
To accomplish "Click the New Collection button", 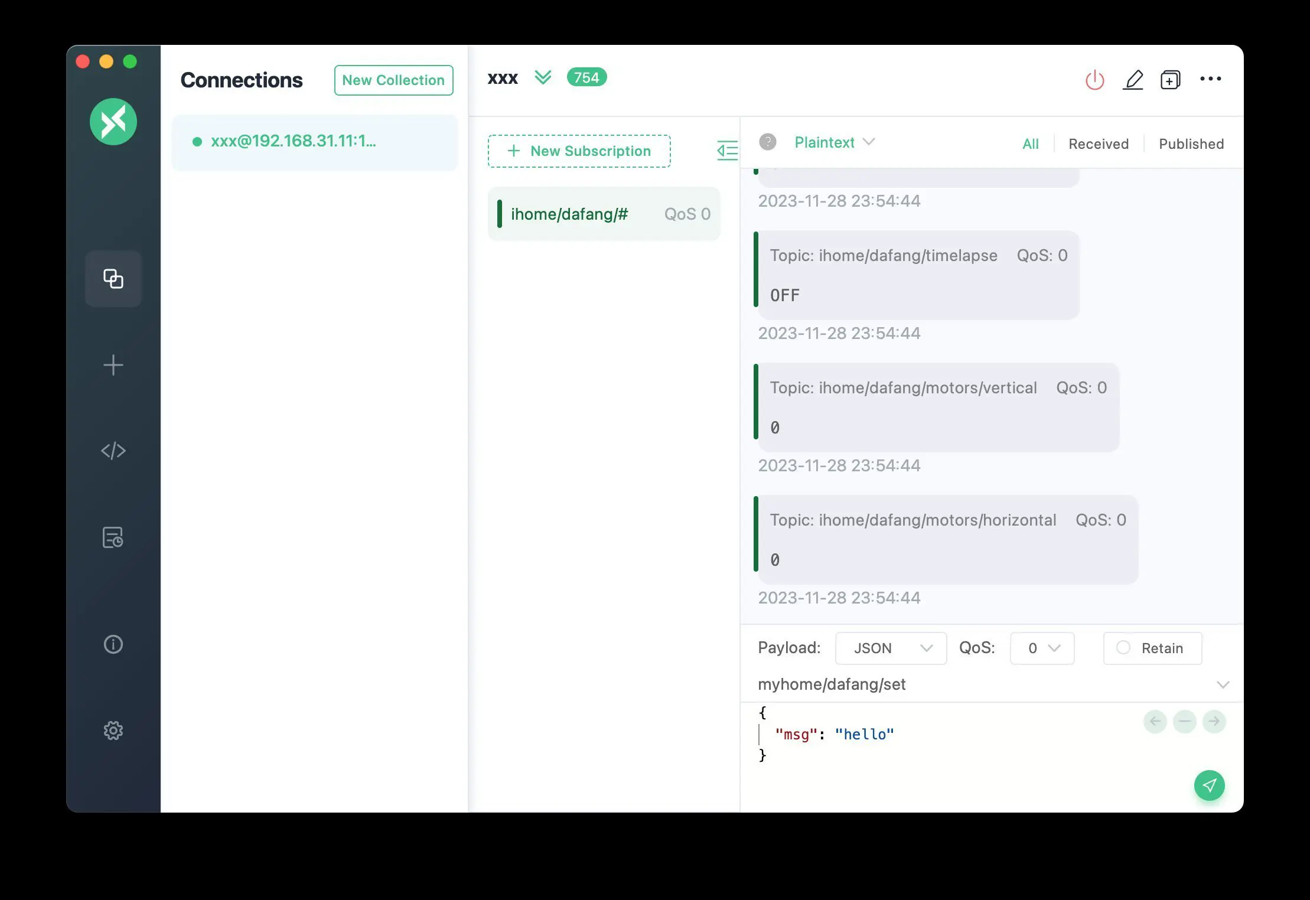I will click(x=393, y=80).
